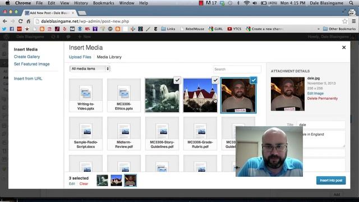Image resolution: width=359 pixels, height=202 pixels.
Task: Click the castle thumbnail in the selection tray
Action: pyautogui.click(x=116, y=180)
